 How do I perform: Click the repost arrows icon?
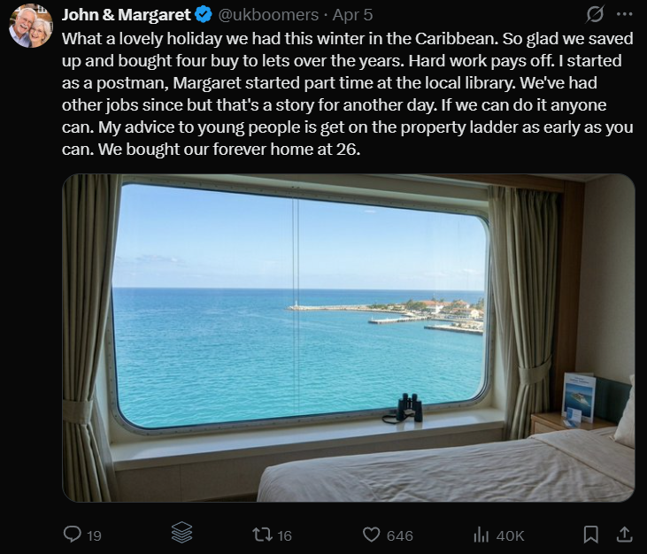pos(263,535)
